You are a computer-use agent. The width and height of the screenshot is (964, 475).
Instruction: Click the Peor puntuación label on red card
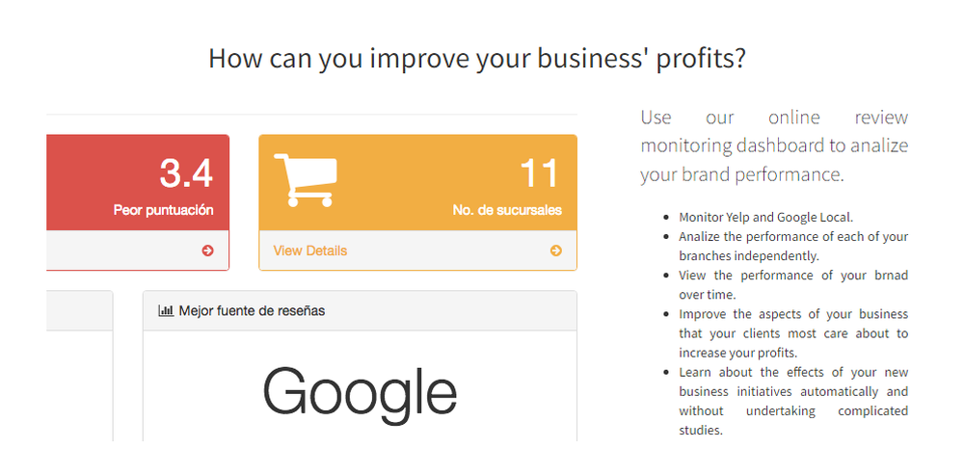[164, 210]
